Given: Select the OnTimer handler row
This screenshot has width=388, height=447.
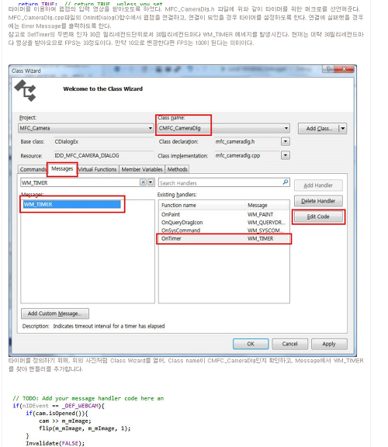Looking at the screenshot, I should click(x=223, y=238).
